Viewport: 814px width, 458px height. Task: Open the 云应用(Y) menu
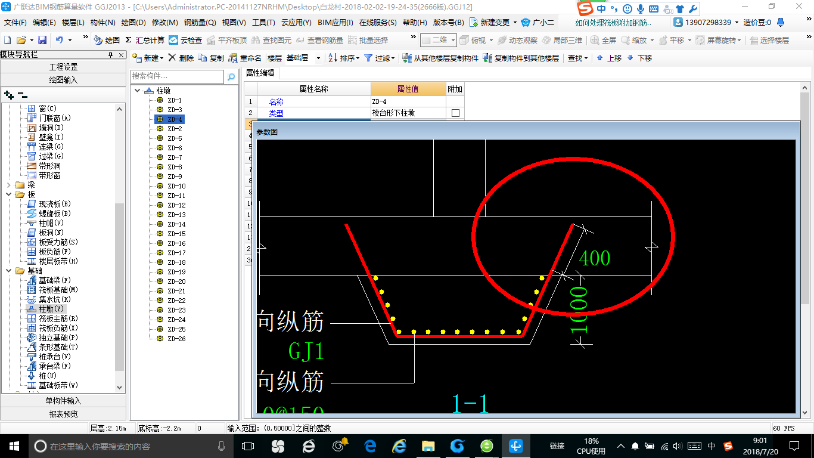click(x=296, y=22)
